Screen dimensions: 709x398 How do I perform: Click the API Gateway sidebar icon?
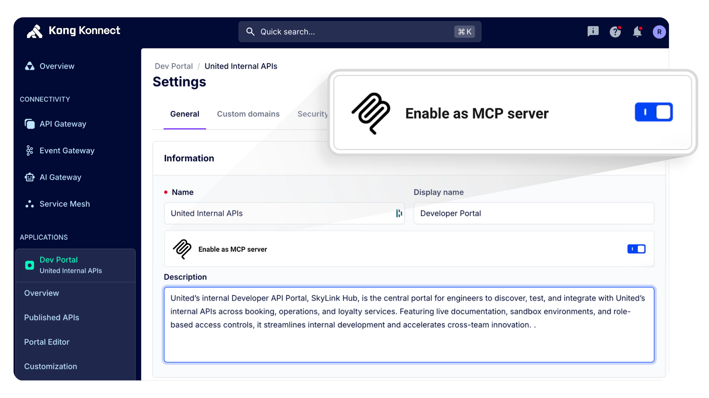pyautogui.click(x=30, y=124)
